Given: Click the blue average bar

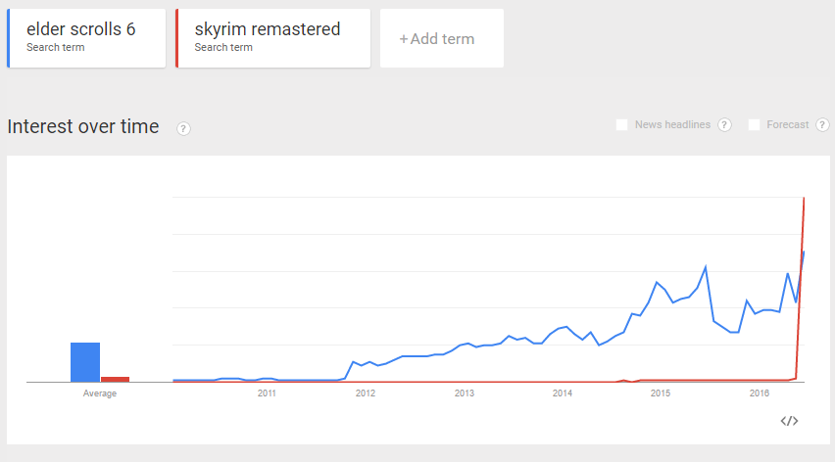Looking at the screenshot, I should point(85,361).
